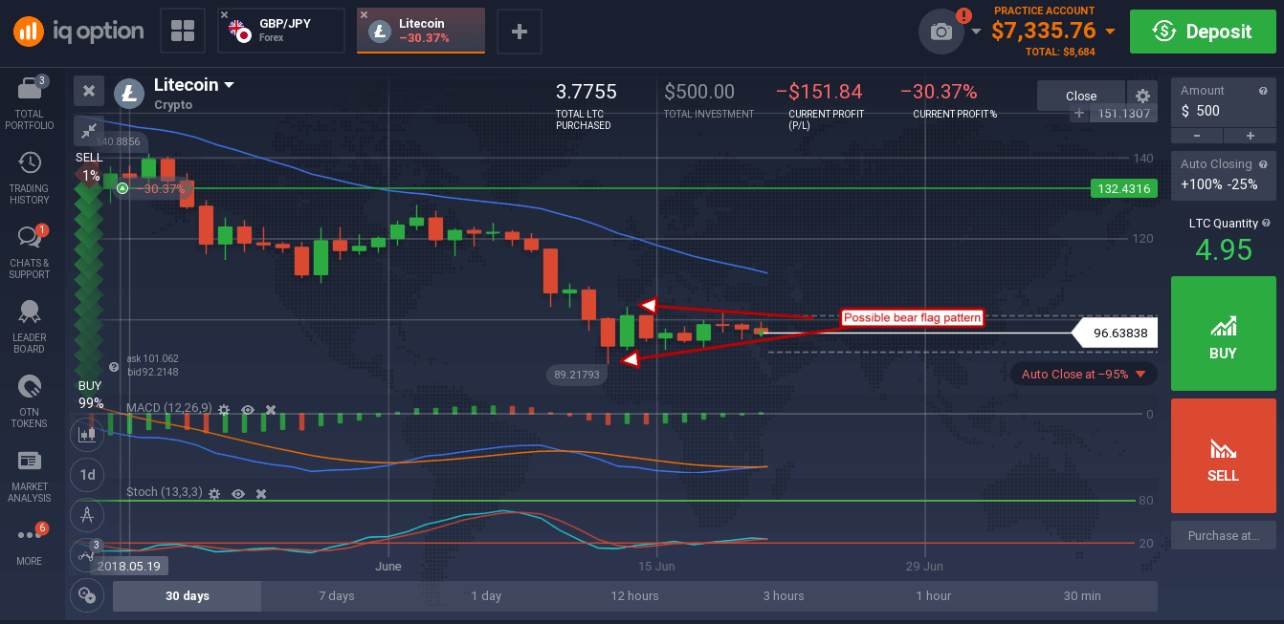Screen dimensions: 1284x624
Task: Open the drawing tools compass icon
Action: pyautogui.click(x=88, y=514)
